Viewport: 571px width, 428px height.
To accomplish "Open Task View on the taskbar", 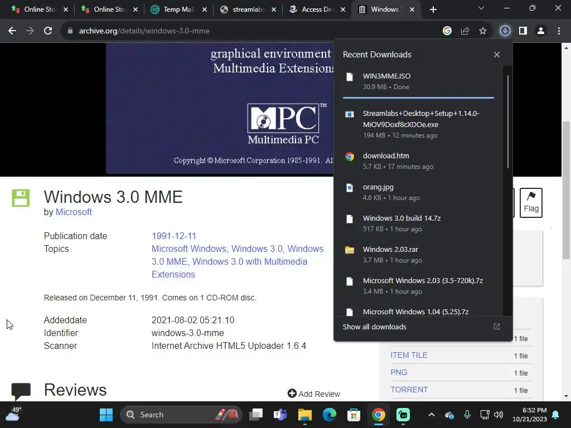I will click(256, 415).
